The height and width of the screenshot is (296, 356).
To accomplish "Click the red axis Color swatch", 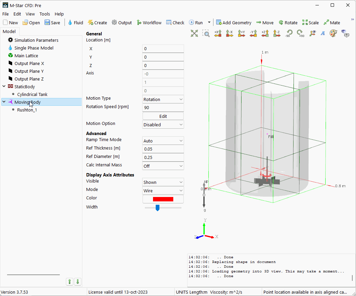I will [x=163, y=199].
